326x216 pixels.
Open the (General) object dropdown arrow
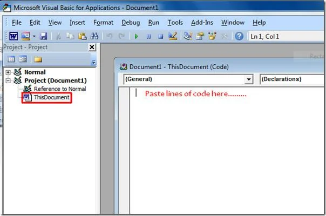248,79
